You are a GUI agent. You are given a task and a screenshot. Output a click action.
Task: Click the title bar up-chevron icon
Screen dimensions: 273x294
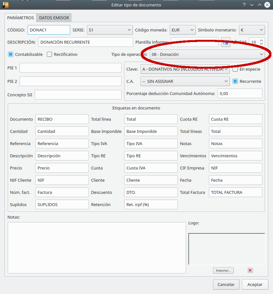tap(260, 5)
